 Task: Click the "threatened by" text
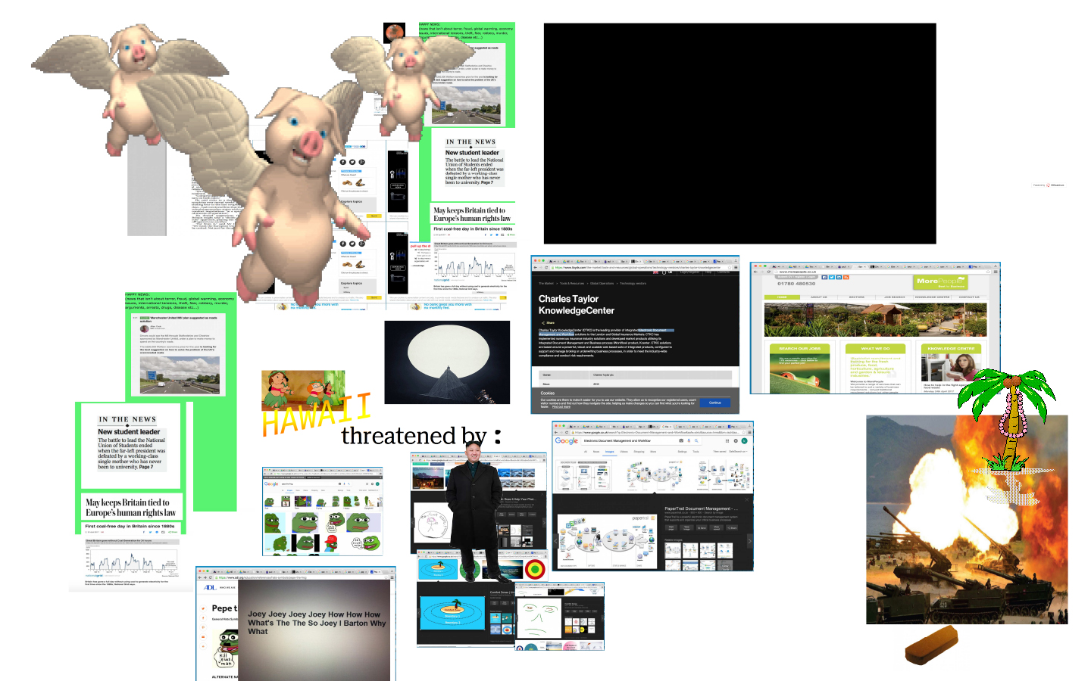[x=414, y=436]
